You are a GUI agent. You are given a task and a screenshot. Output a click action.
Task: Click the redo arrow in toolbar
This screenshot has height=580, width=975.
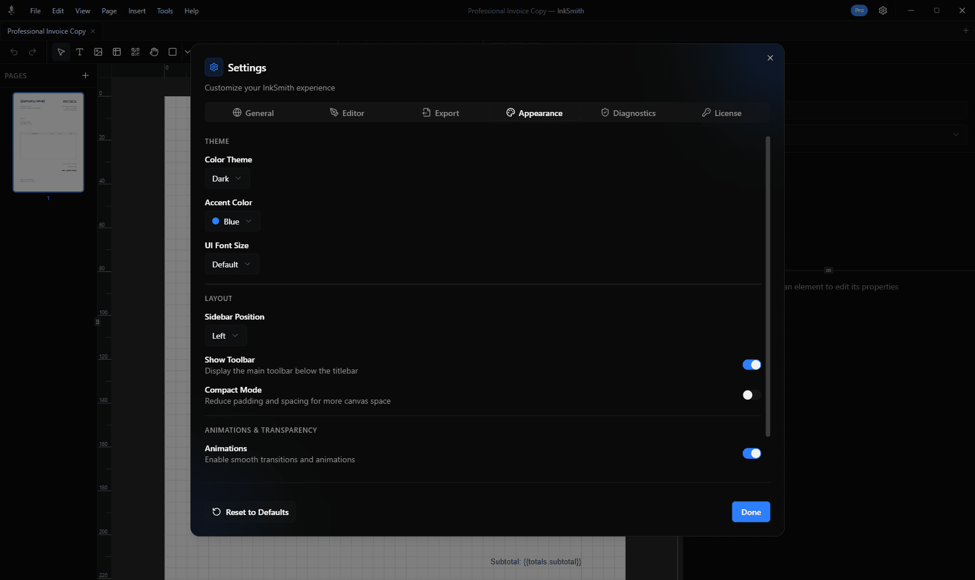(32, 52)
